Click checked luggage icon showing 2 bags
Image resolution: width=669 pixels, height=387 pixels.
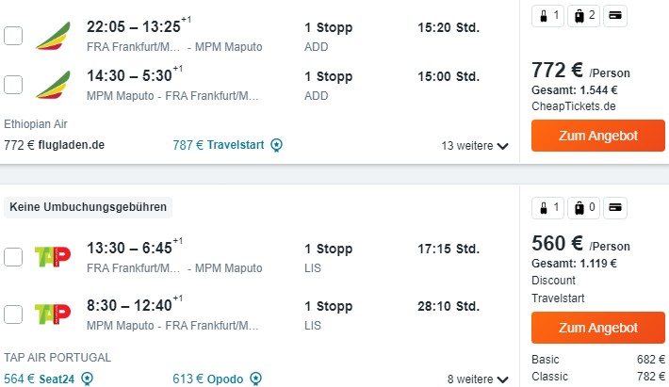tap(583, 16)
